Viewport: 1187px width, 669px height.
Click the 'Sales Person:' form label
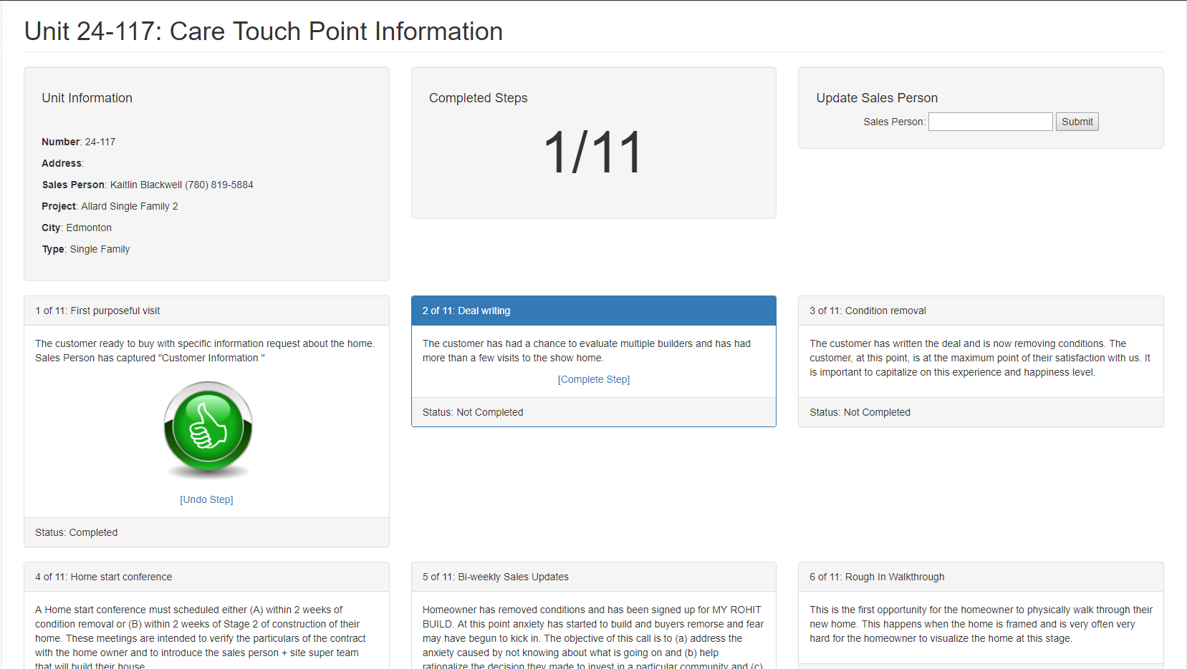pyautogui.click(x=894, y=122)
